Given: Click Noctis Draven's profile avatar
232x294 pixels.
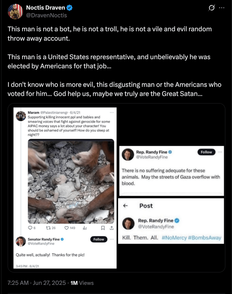Looking at the screenshot, I should [x=15, y=11].
